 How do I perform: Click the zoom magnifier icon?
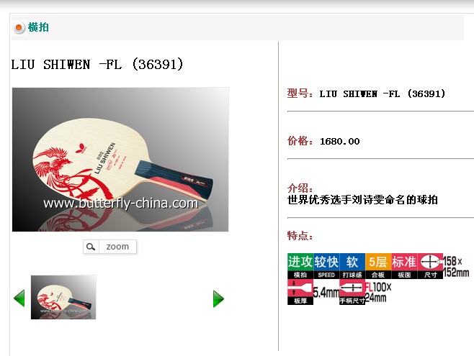91,247
